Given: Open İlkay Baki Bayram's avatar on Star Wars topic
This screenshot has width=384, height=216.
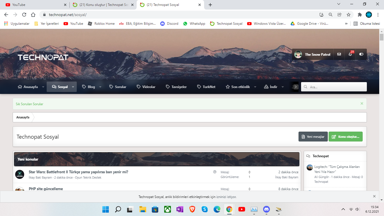Looking at the screenshot, I should point(20,174).
